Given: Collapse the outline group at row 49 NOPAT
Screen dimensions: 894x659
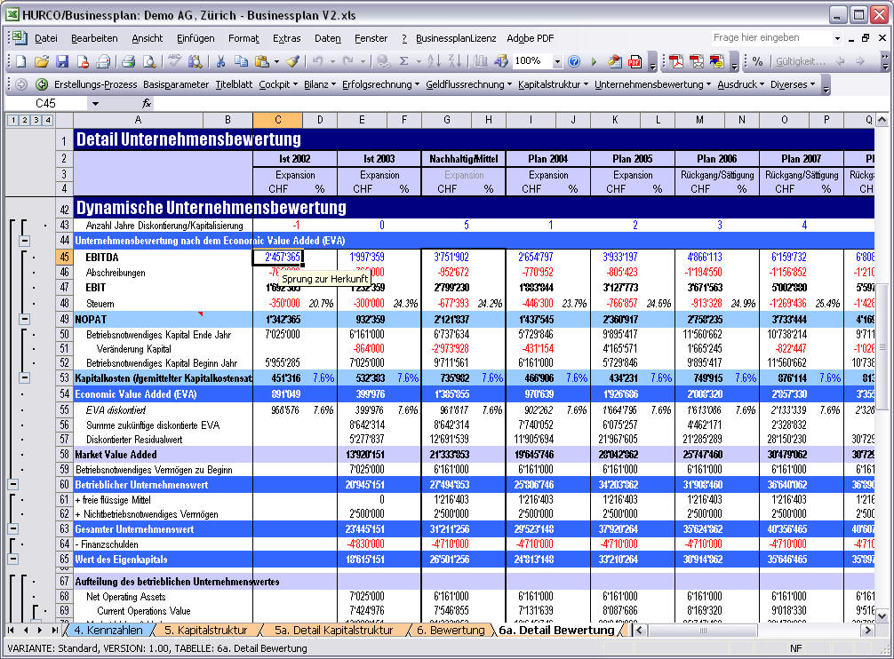Looking at the screenshot, I should [x=23, y=319].
